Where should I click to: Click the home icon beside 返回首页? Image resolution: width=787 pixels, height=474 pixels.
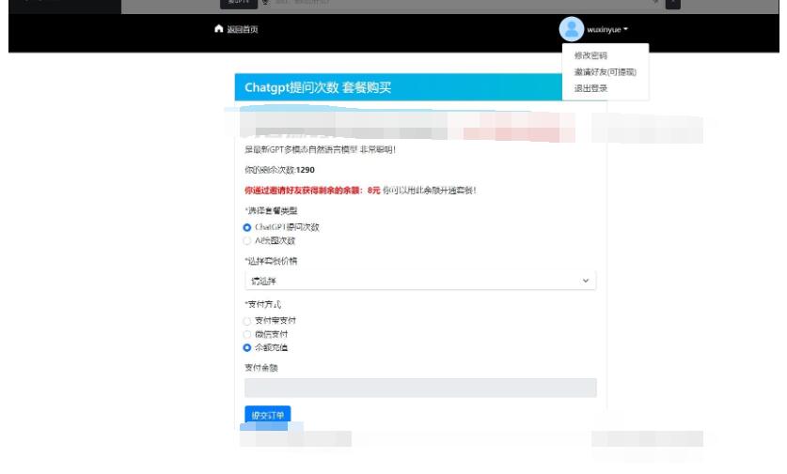(x=218, y=28)
